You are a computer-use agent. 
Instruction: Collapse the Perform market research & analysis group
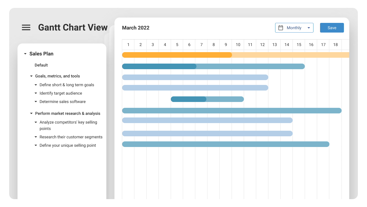click(31, 113)
